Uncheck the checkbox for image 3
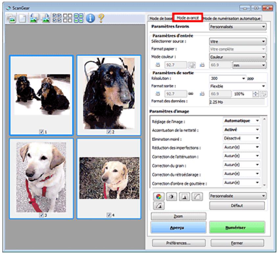The height and width of the screenshot is (253, 278). pos(41,215)
